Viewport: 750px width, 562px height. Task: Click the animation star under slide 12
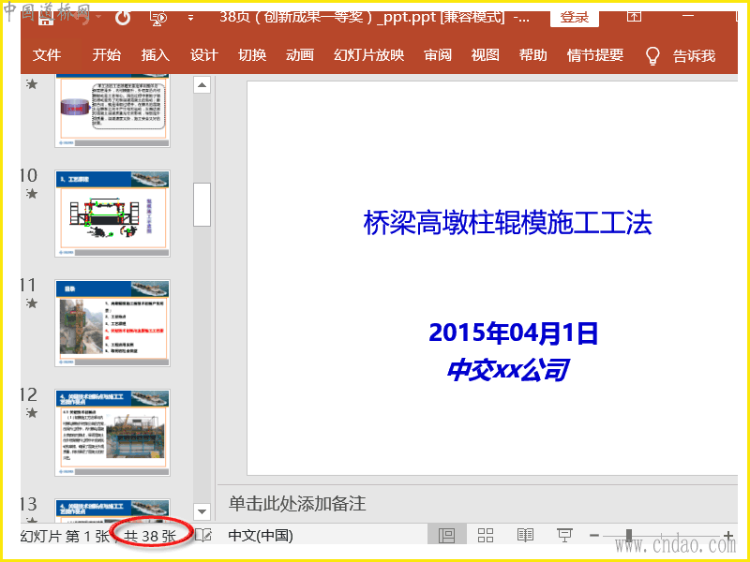pyautogui.click(x=32, y=412)
